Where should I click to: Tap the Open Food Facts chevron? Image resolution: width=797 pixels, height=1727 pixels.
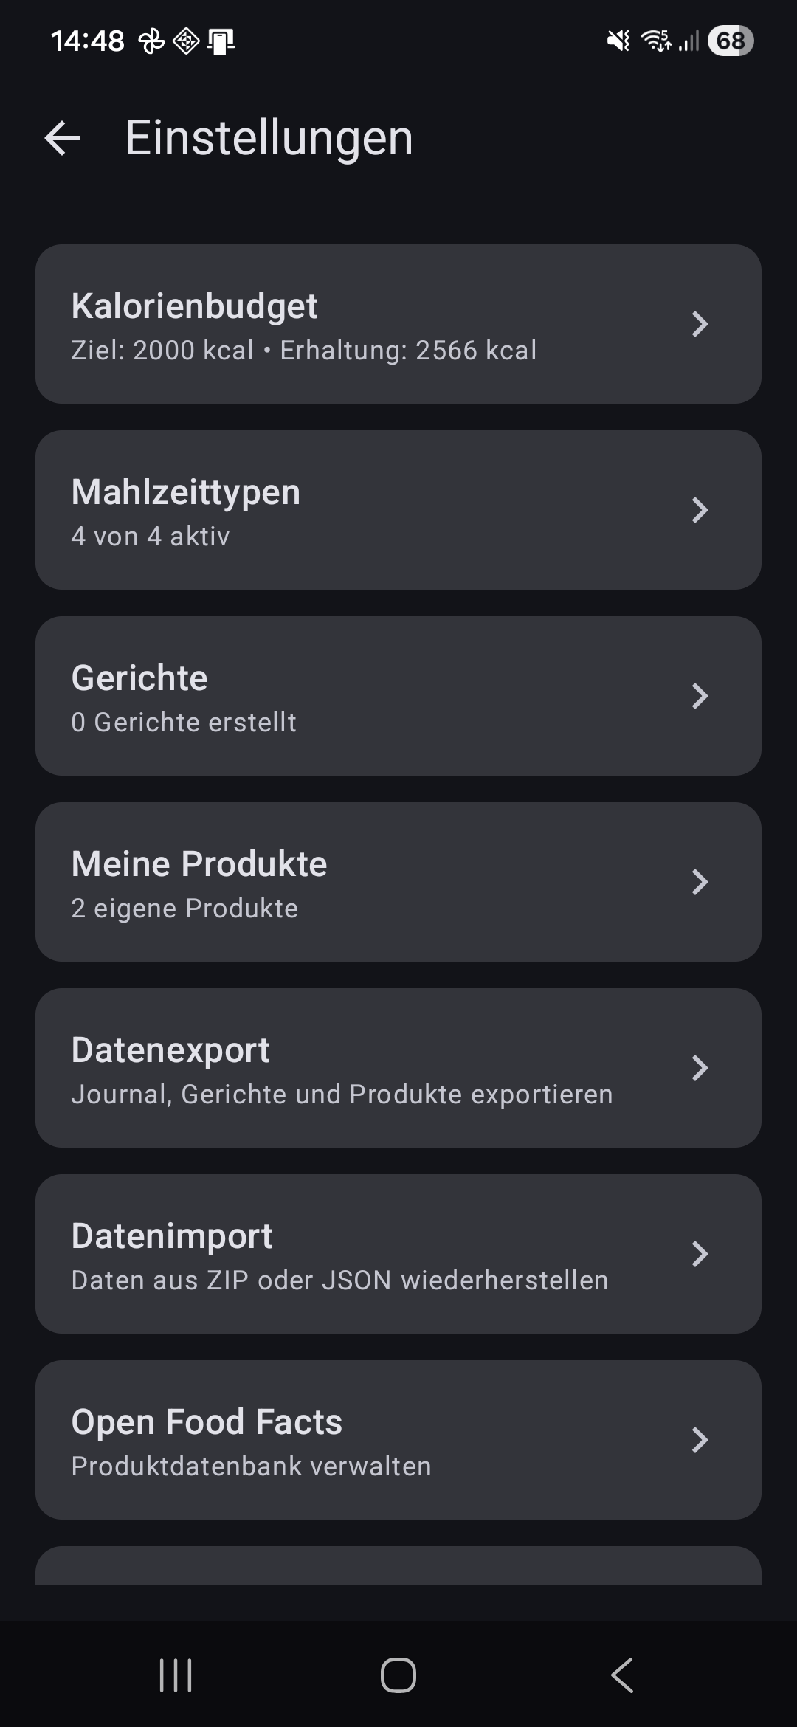coord(700,1441)
